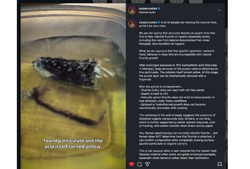Click the caption scrollbar on the right edge
This screenshot has height=169, width=250.
226,94
